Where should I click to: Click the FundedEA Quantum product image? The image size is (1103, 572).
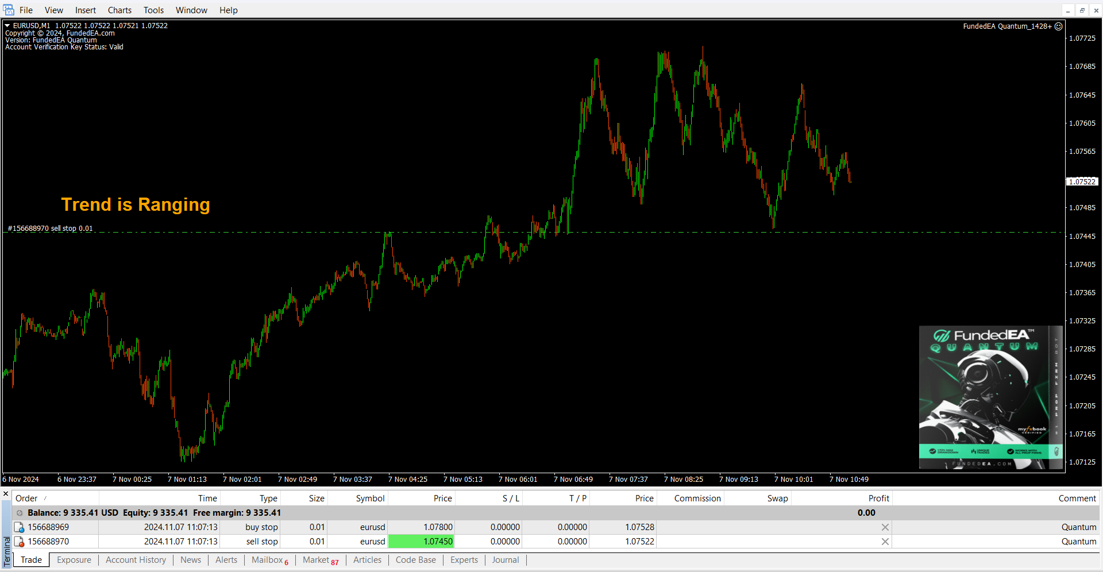[x=990, y=397]
